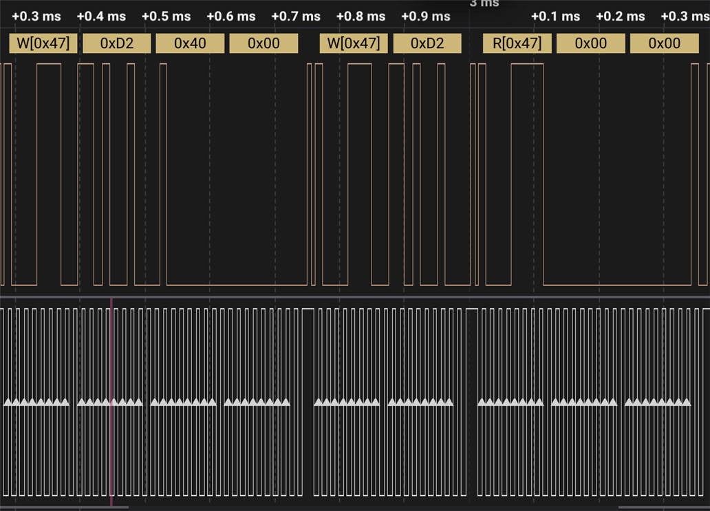Click the +0.7 ms time ruler label
The width and height of the screenshot is (710, 511).
pyautogui.click(x=296, y=17)
